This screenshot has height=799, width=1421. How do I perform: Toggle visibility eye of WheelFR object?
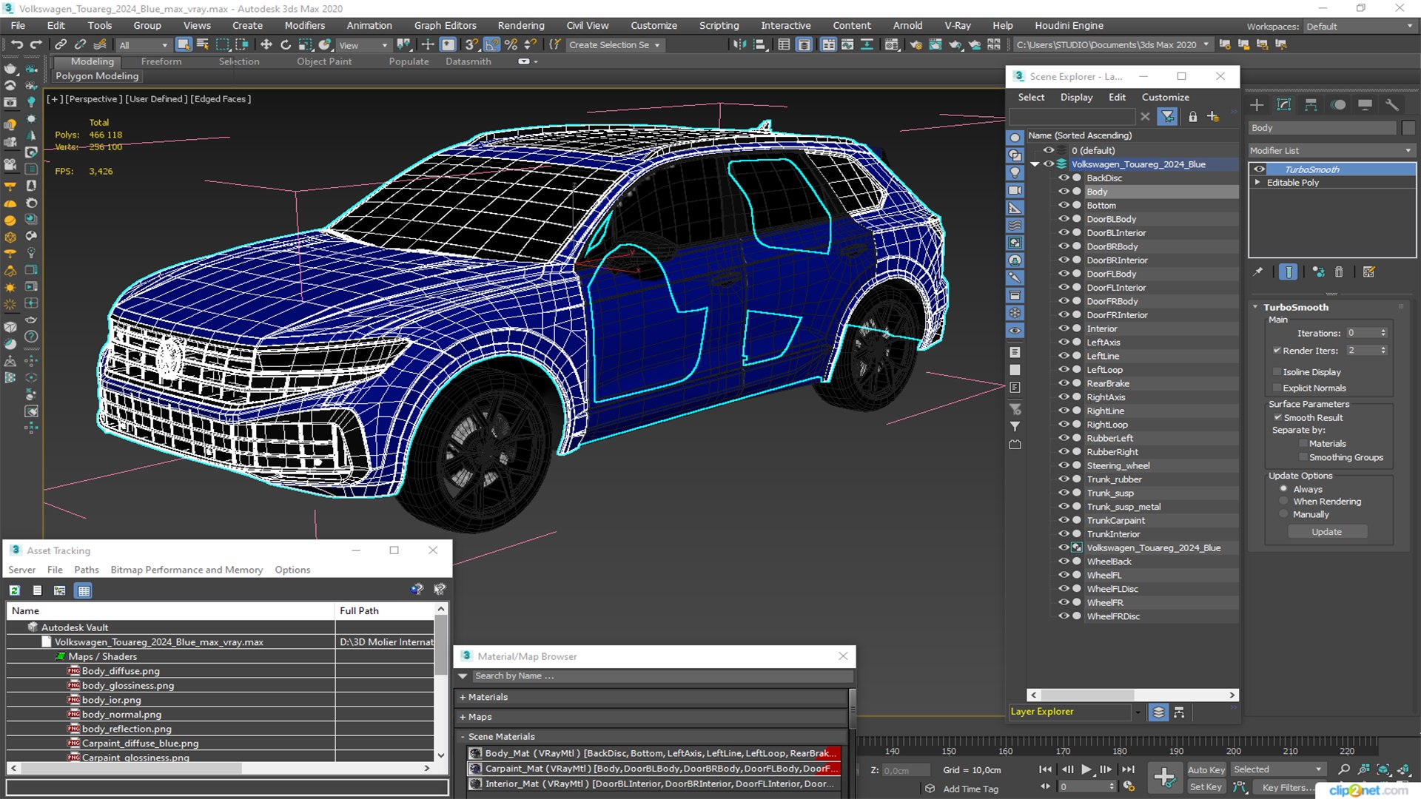coord(1064,602)
